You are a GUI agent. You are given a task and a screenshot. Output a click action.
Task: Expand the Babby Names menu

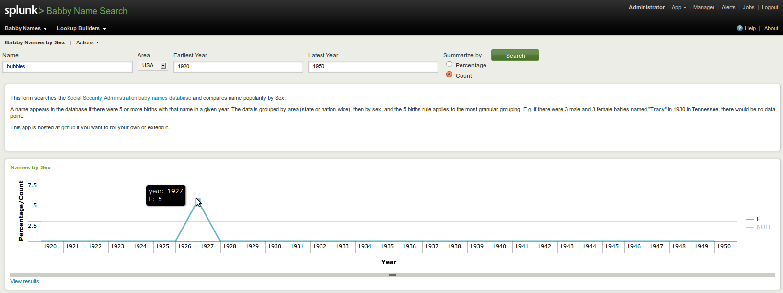point(25,28)
